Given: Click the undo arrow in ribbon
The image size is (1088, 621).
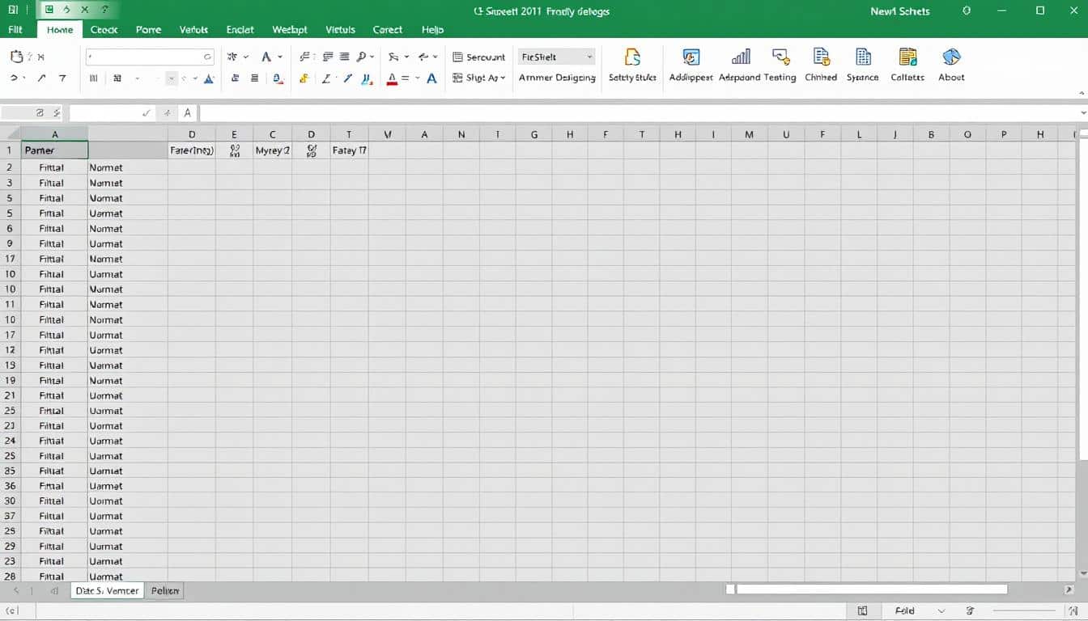Looking at the screenshot, I should (x=14, y=78).
